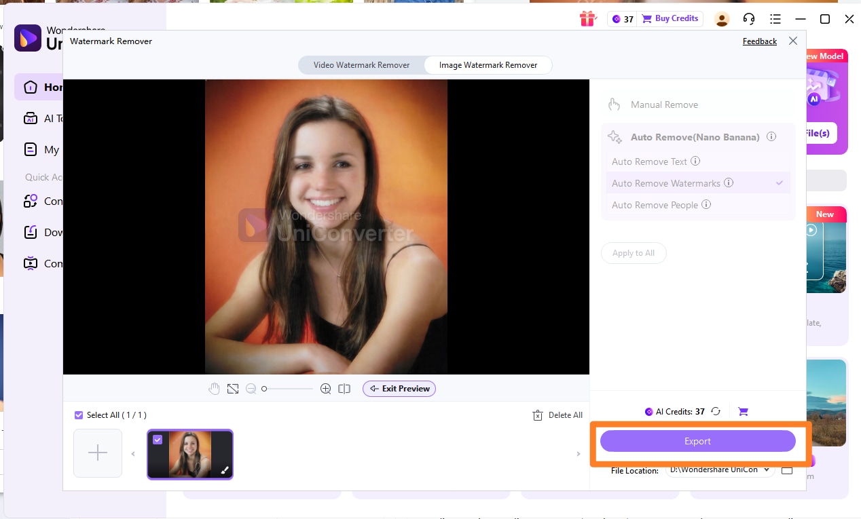Click the preview portrait image
Image resolution: width=861 pixels, height=519 pixels.
[x=326, y=227]
